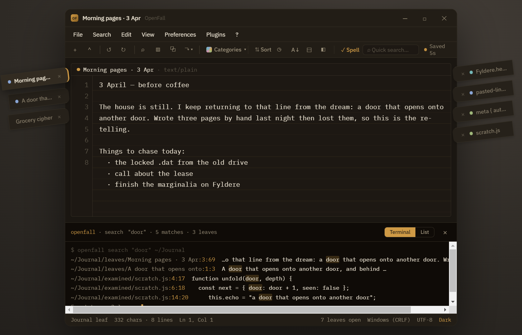Close the Morning pag... leaf tab
Screen dimensions: 522x335
59,76
